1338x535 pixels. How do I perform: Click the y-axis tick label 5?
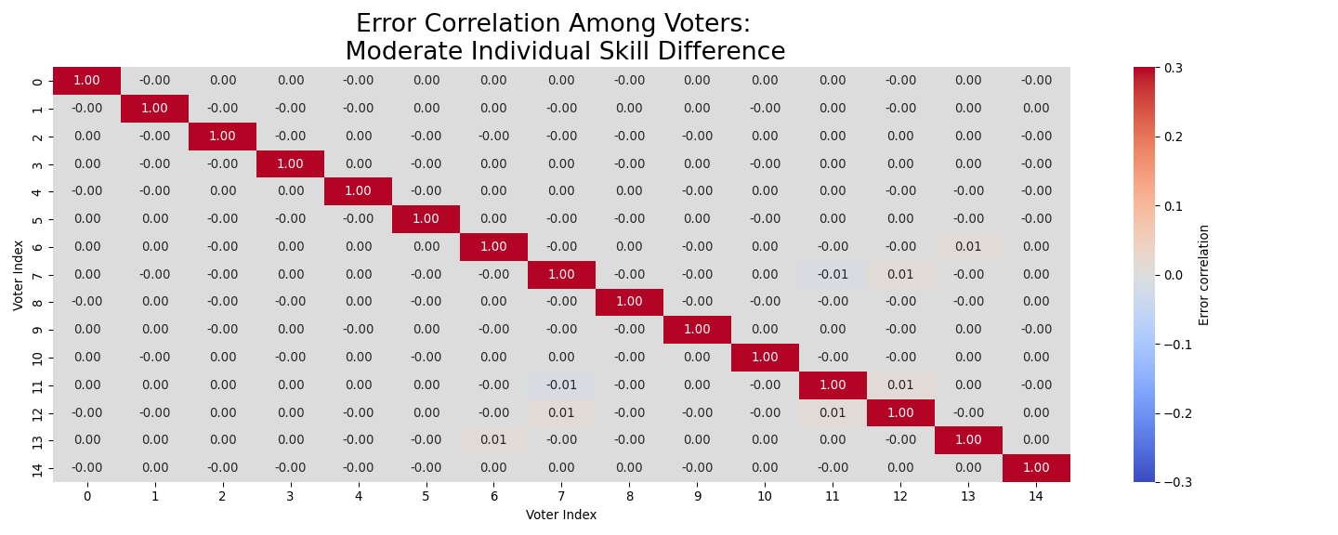pyautogui.click(x=37, y=219)
